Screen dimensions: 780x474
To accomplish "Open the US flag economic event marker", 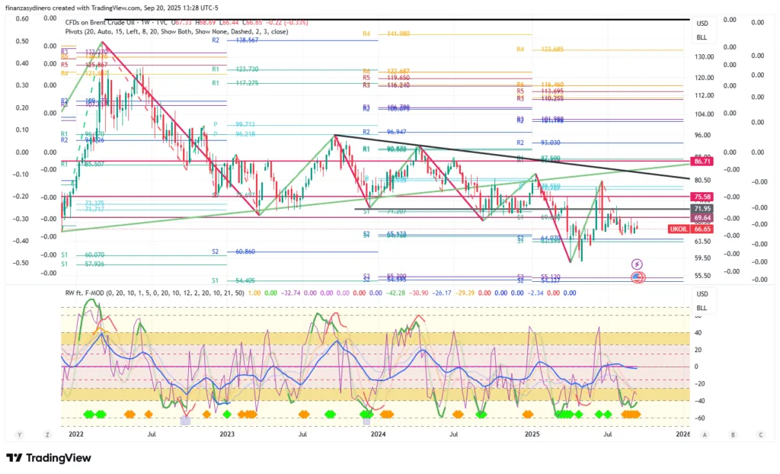I will click(x=638, y=277).
